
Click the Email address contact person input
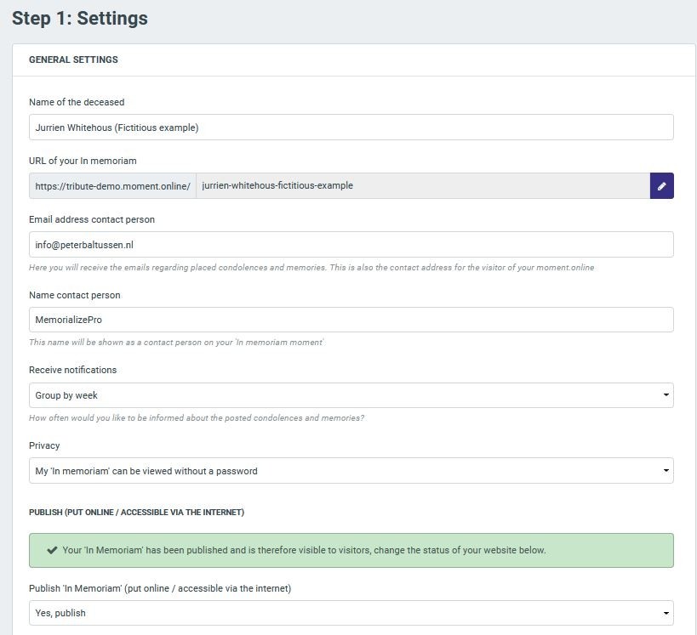coord(351,245)
